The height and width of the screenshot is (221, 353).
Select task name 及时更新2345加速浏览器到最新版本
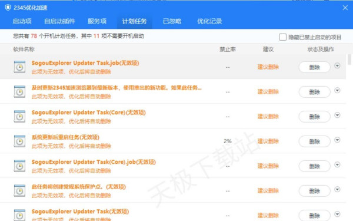click(116, 87)
